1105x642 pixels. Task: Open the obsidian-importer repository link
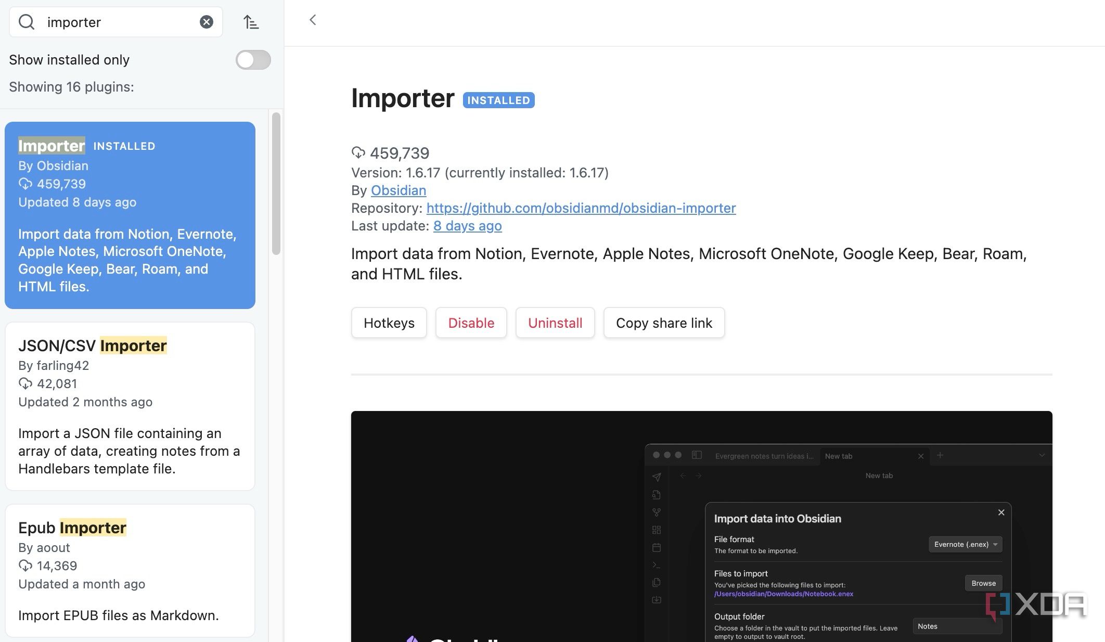tap(581, 208)
